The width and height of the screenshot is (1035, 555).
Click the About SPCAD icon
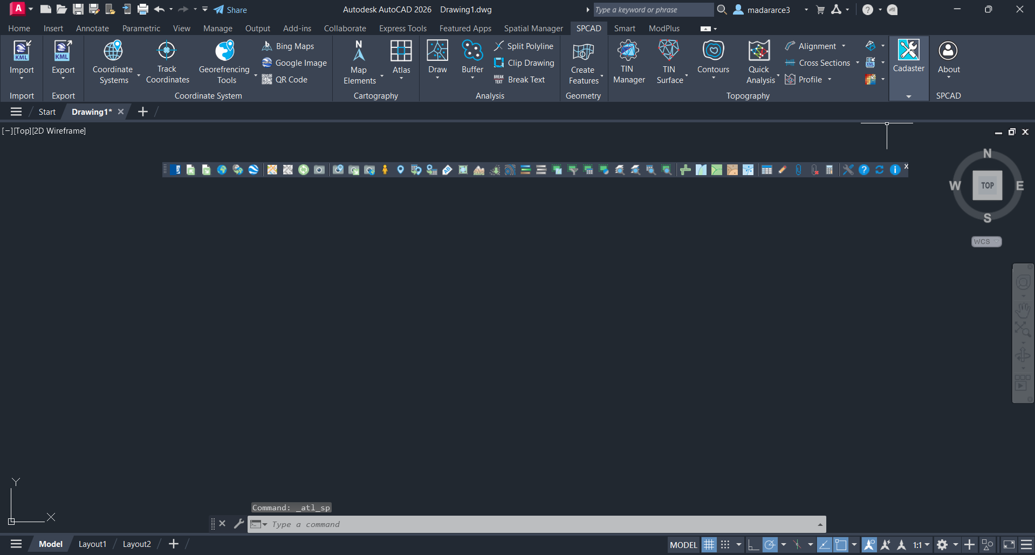948,51
